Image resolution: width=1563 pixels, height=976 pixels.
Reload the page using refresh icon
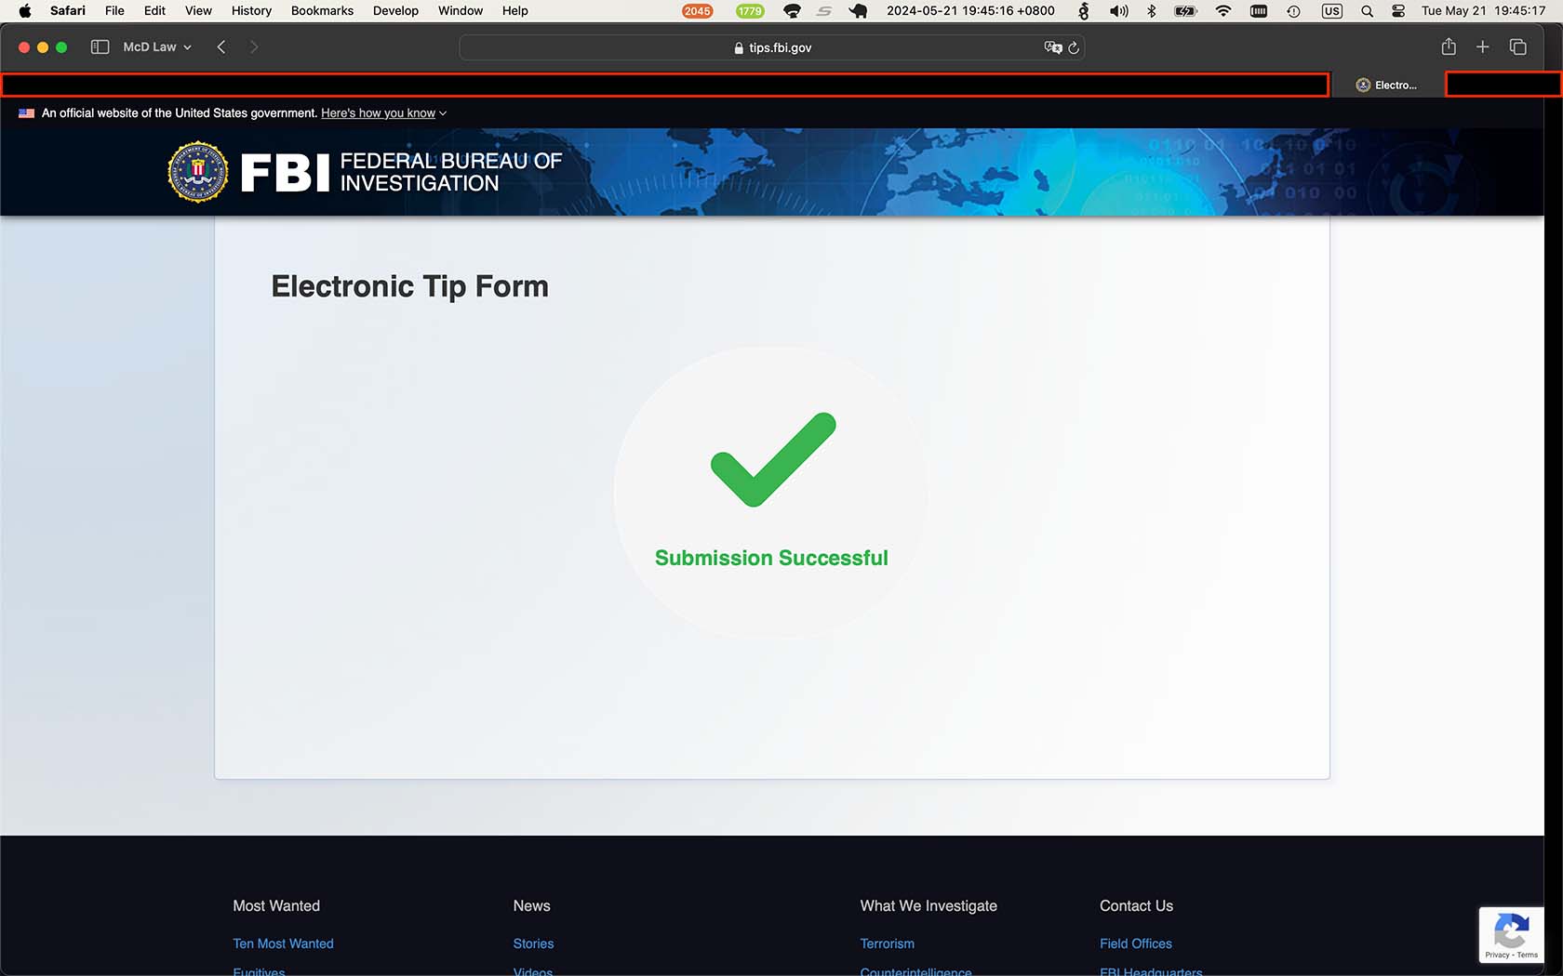(1074, 47)
